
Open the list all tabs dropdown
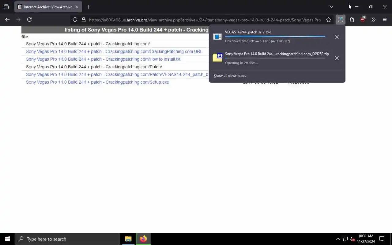point(331,7)
